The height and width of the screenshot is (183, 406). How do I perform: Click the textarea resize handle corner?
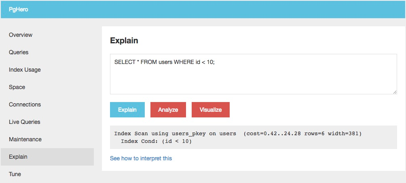click(x=395, y=92)
